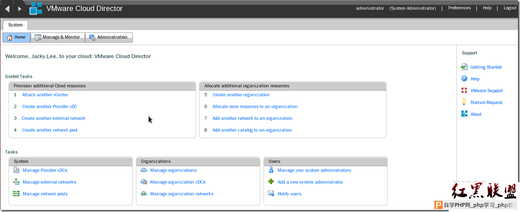
Task: Click the administrator username in header
Action: [x=370, y=8]
